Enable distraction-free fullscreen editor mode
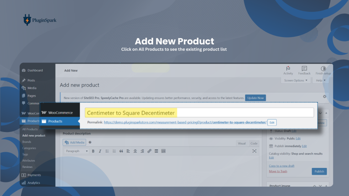 click(254, 151)
